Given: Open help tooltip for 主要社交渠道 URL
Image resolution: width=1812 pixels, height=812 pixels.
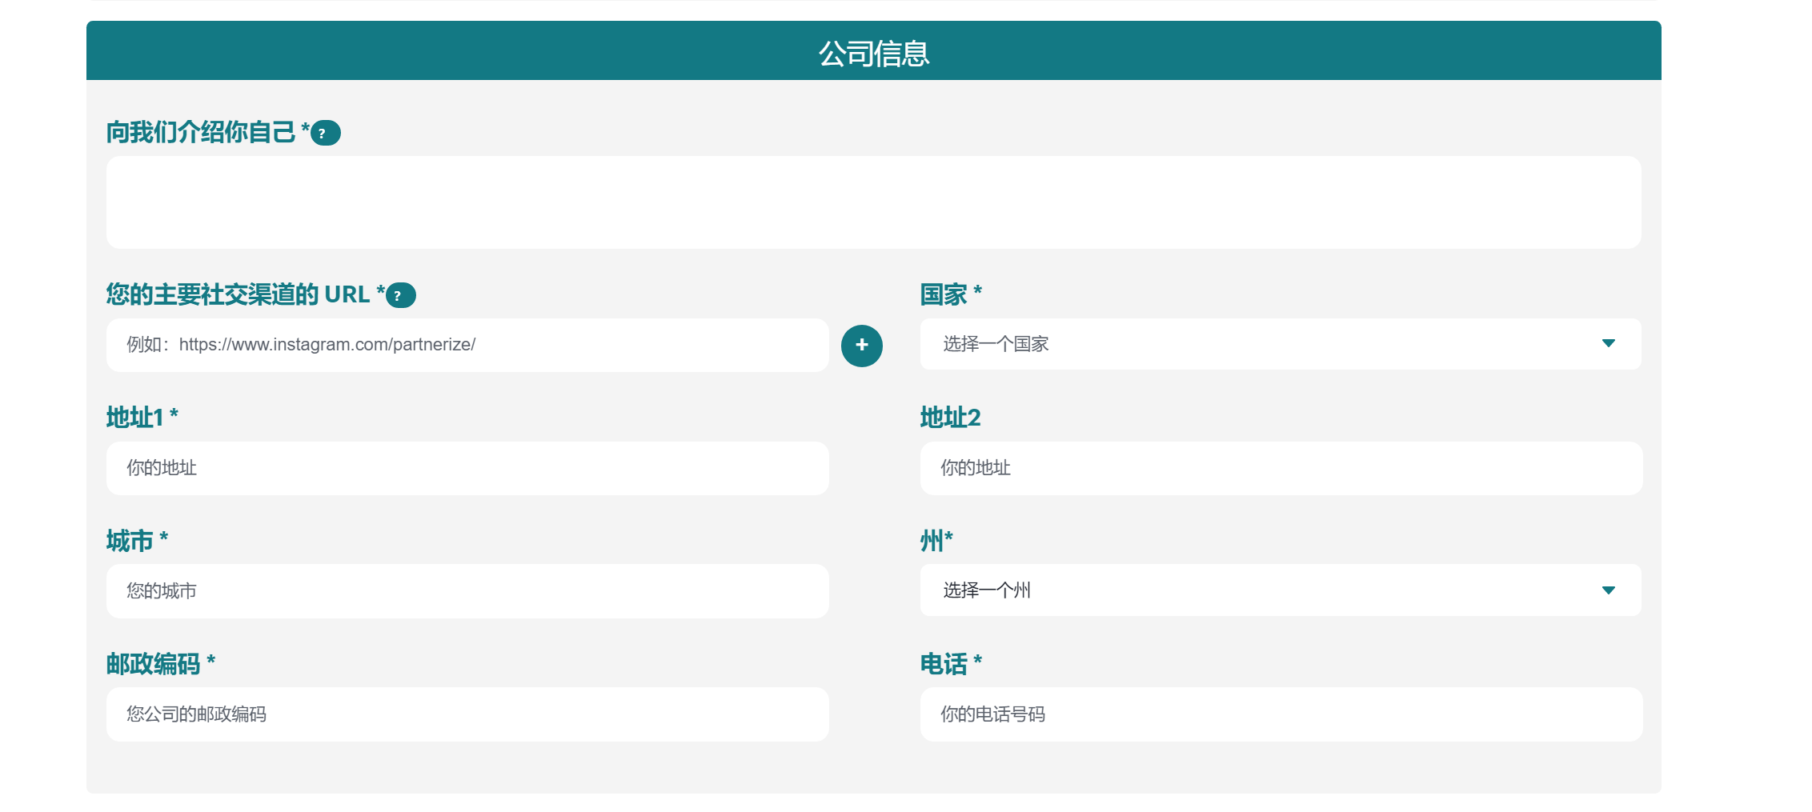Looking at the screenshot, I should tap(400, 295).
